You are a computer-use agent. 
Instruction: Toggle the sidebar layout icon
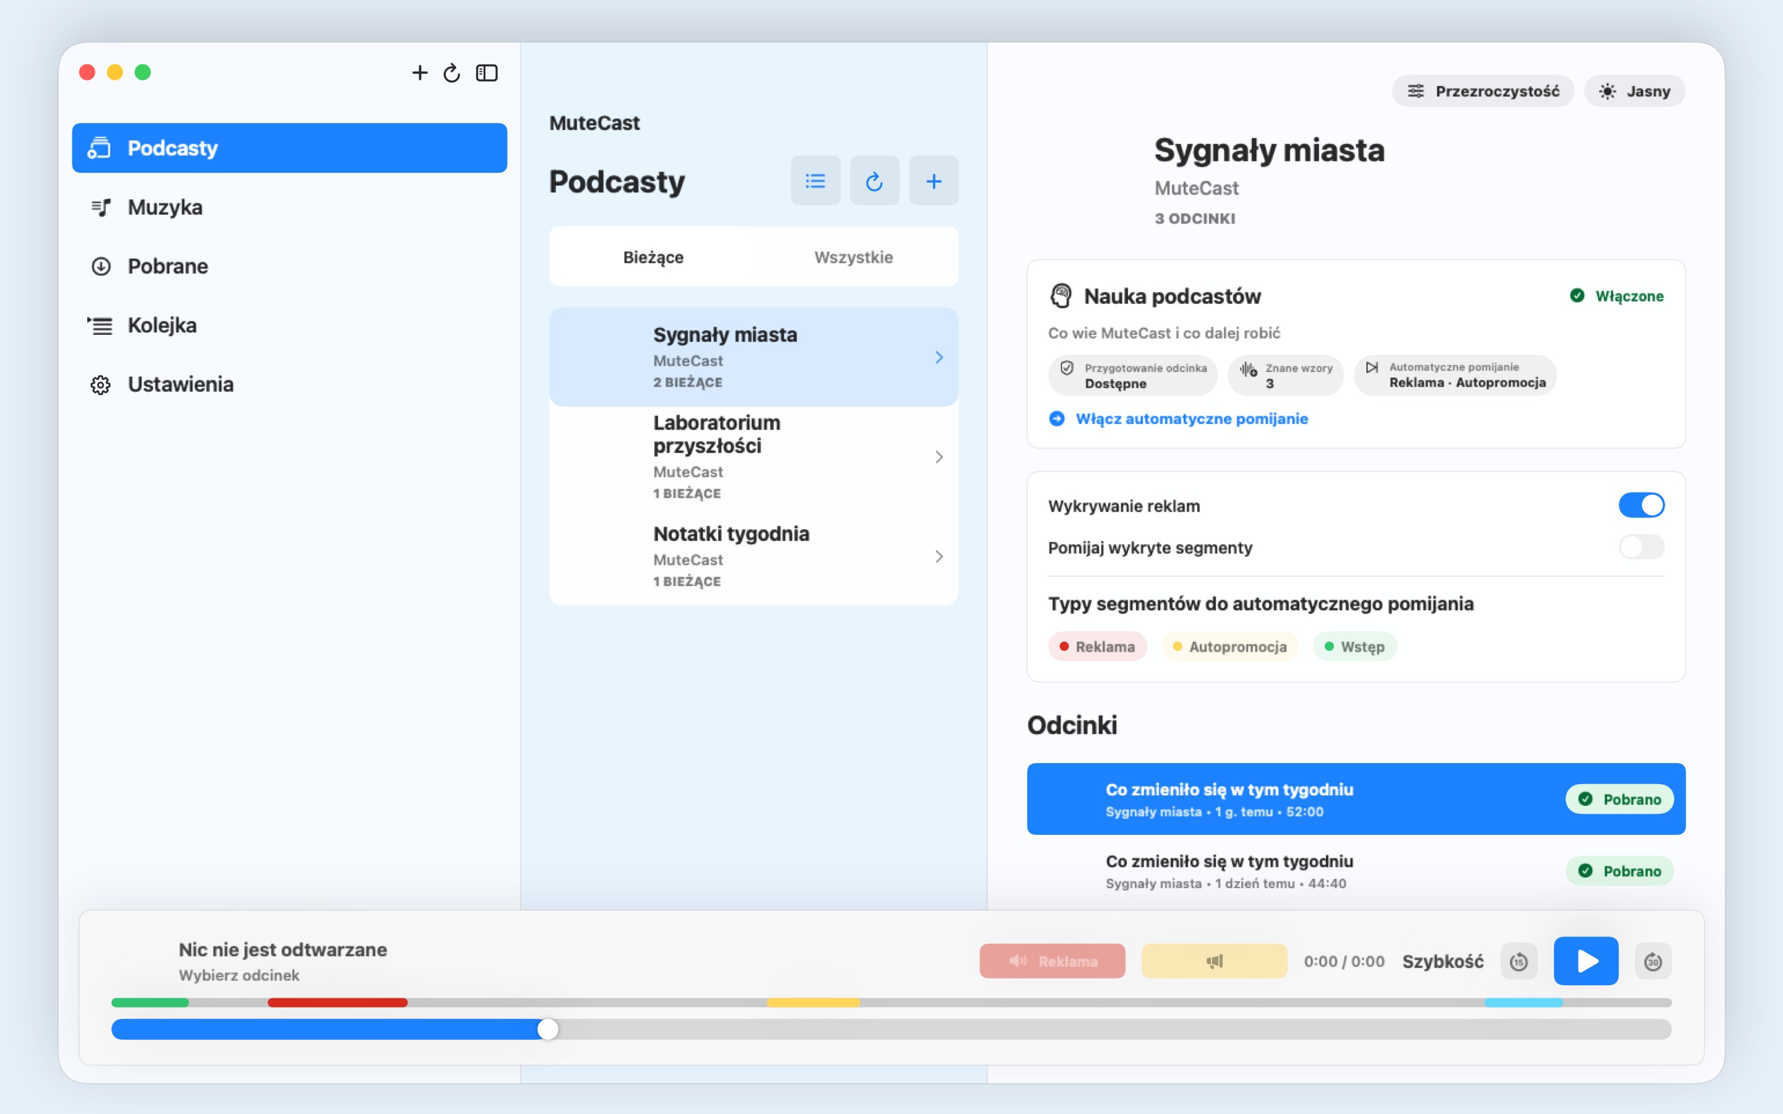(487, 72)
